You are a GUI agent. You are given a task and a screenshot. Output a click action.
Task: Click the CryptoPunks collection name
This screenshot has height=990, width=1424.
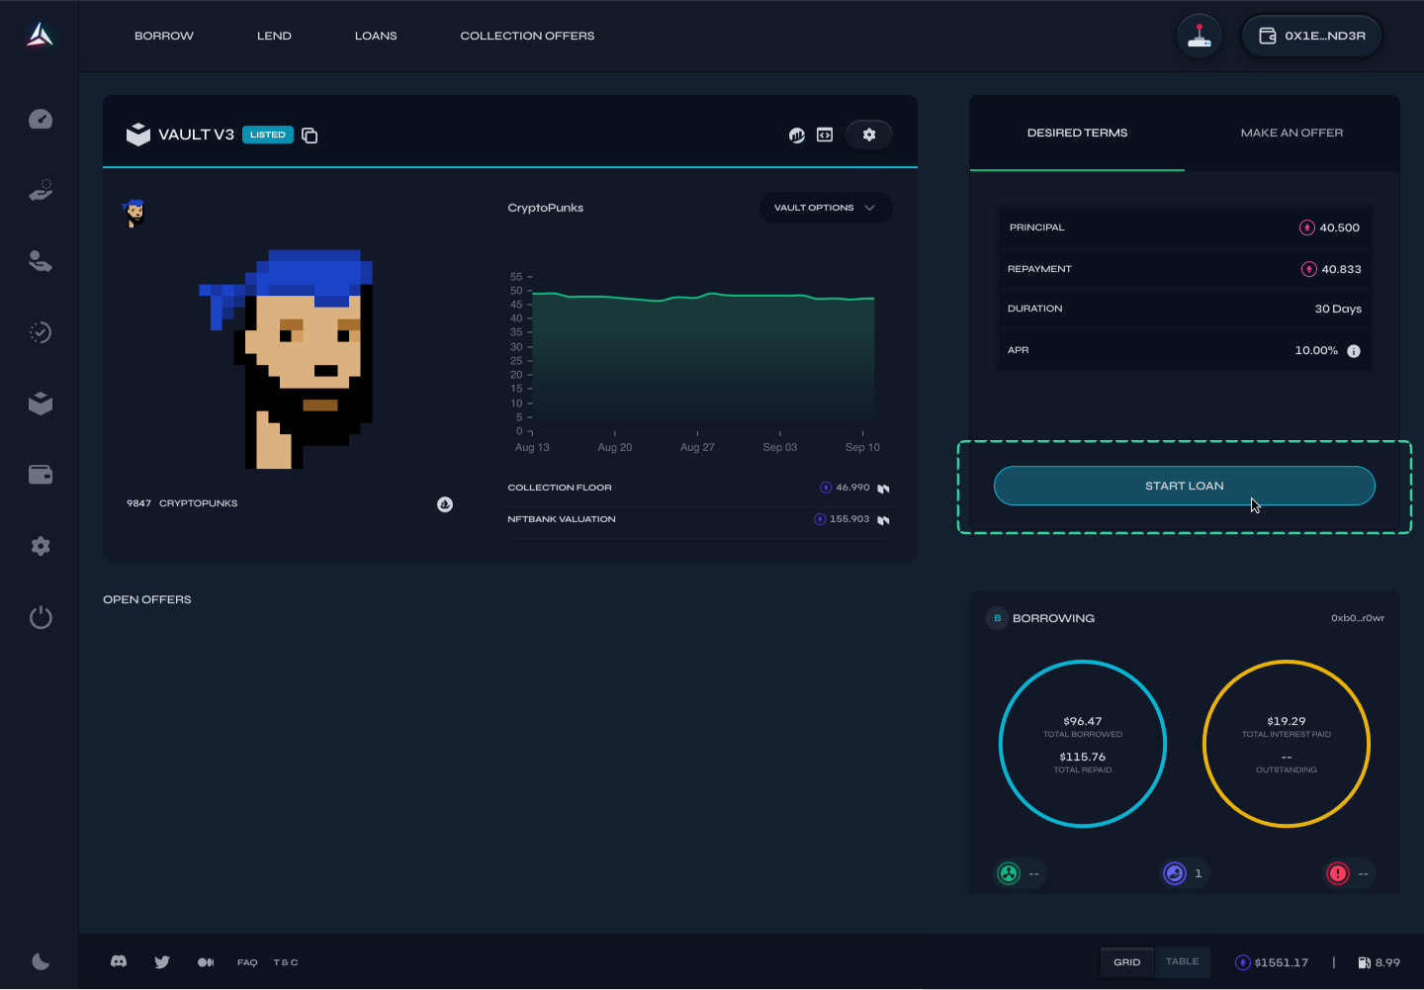coord(546,208)
